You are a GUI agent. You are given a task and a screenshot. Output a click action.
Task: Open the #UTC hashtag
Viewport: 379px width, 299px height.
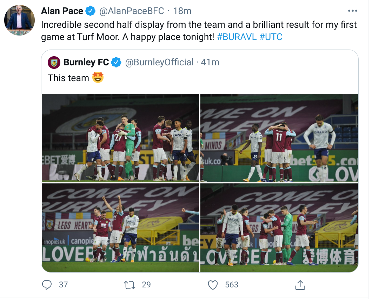click(x=271, y=37)
